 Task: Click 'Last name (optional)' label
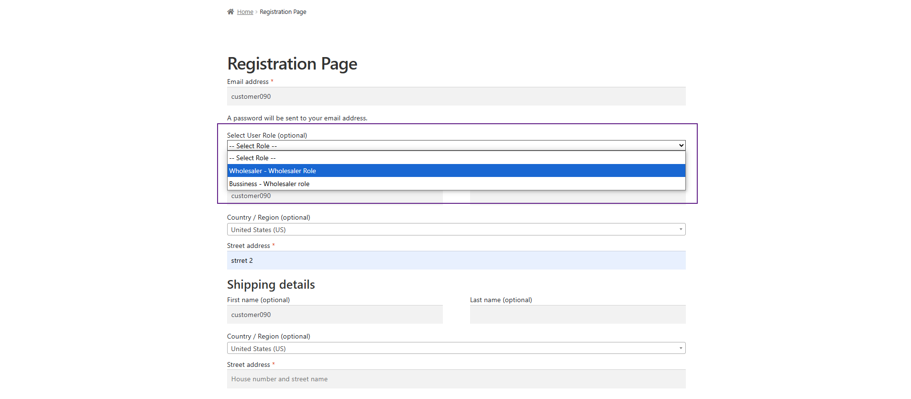501,300
